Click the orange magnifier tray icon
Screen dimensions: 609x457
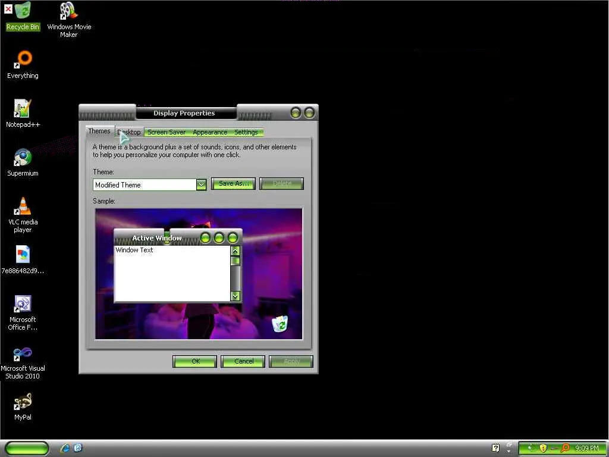[x=565, y=448]
